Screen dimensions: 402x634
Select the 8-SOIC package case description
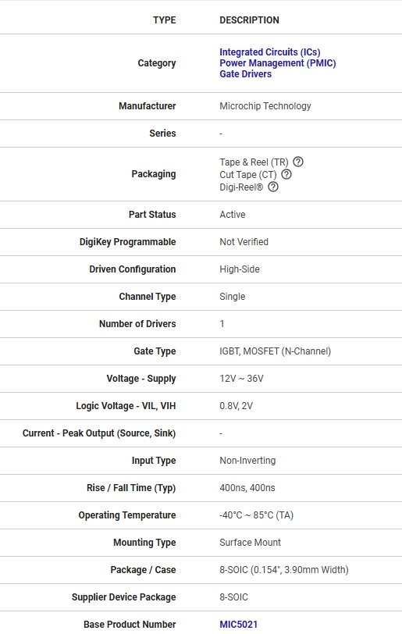click(x=284, y=570)
